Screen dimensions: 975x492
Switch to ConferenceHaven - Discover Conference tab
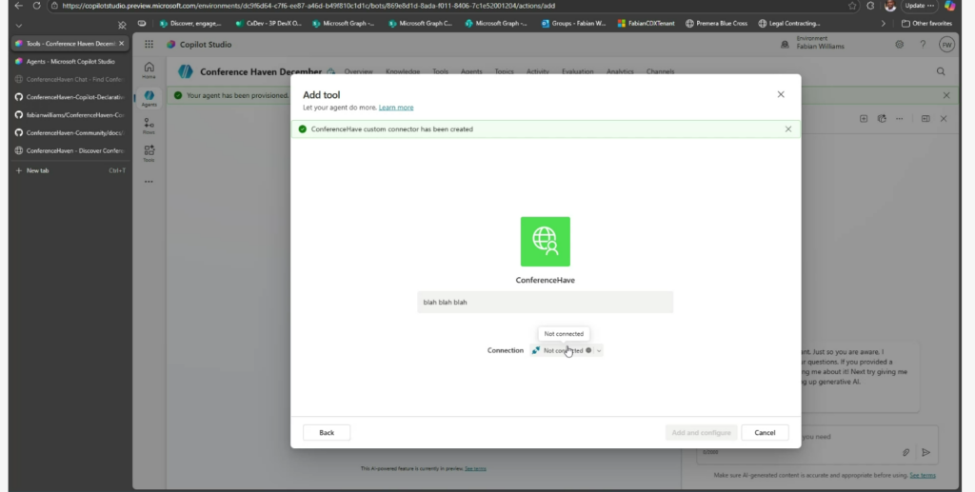tap(70, 150)
